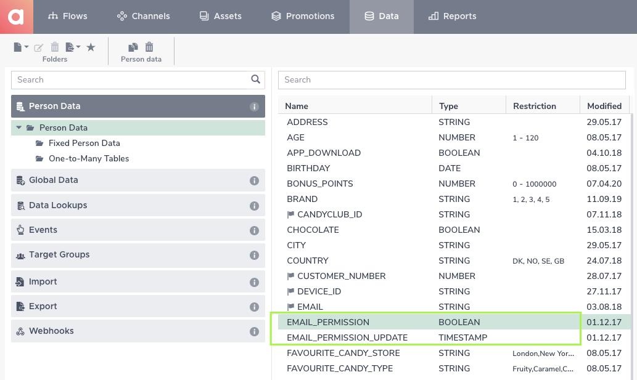637x380 pixels.
Task: Collapse the Person Data tree folder
Action: (18, 127)
